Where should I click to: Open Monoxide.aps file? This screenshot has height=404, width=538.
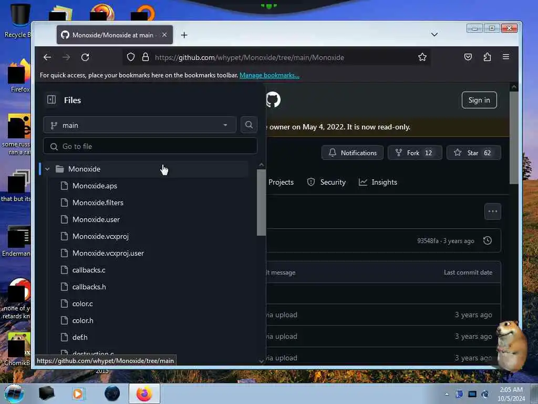click(95, 186)
